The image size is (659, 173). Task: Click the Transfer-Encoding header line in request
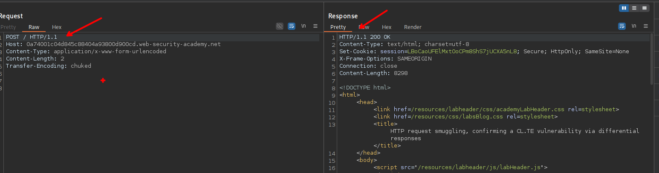48,66
